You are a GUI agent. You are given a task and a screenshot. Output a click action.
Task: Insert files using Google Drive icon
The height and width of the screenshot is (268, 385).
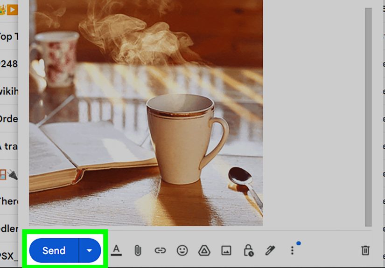point(204,251)
